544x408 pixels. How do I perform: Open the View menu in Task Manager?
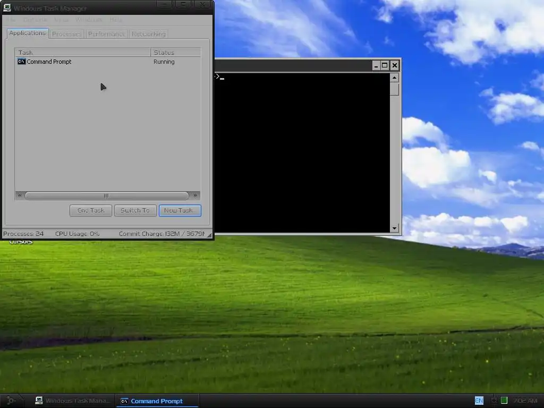click(62, 20)
